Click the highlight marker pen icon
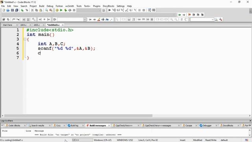The height and width of the screenshot is (142, 252). (99, 19)
